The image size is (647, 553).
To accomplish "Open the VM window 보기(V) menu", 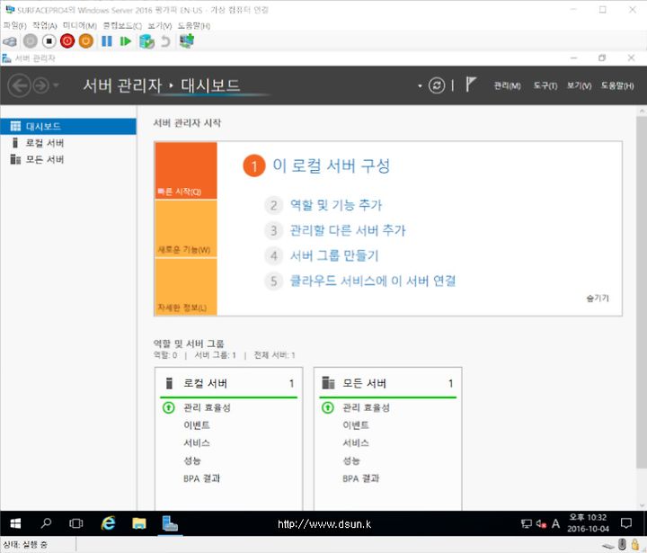I will click(x=160, y=25).
